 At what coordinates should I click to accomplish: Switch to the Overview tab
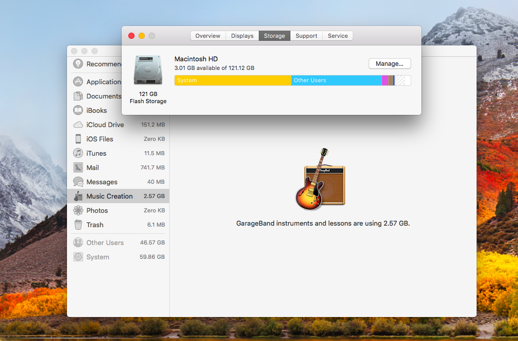(x=208, y=36)
